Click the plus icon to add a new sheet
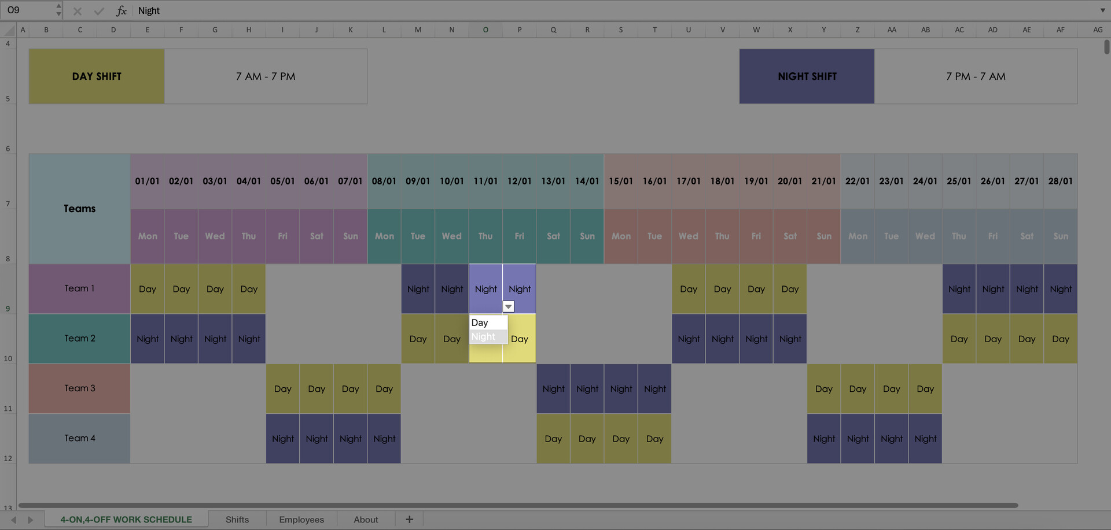 point(409,519)
